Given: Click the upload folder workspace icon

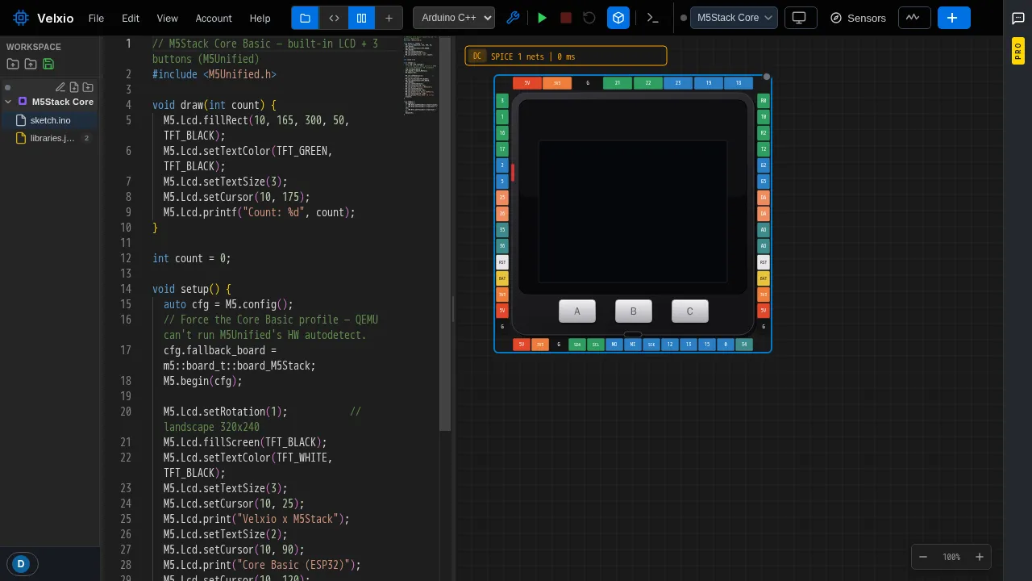Looking at the screenshot, I should point(31,64).
